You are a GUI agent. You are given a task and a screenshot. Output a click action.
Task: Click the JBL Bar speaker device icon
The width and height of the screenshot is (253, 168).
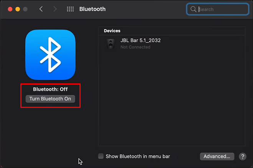click(111, 44)
